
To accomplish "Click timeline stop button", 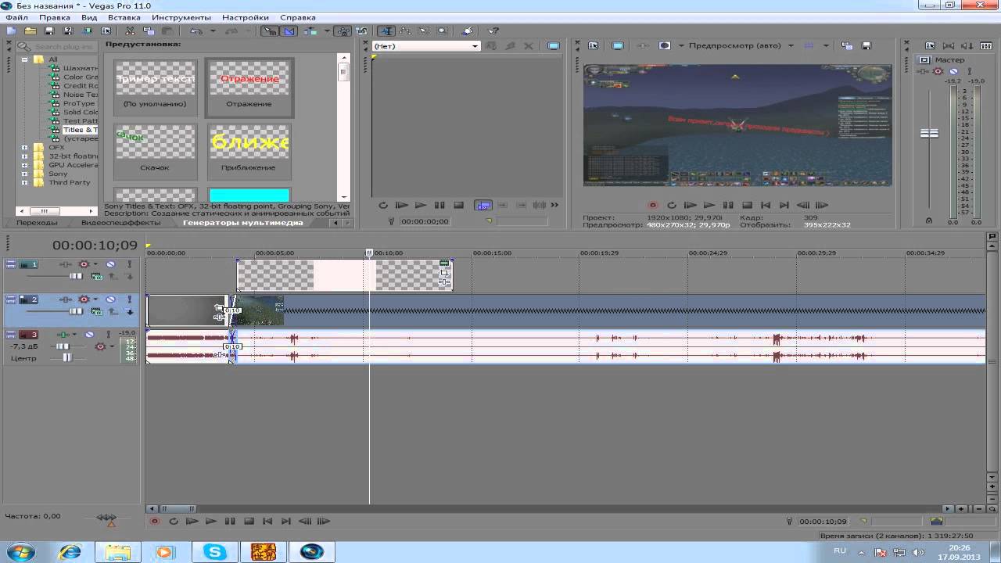I will point(249,522).
